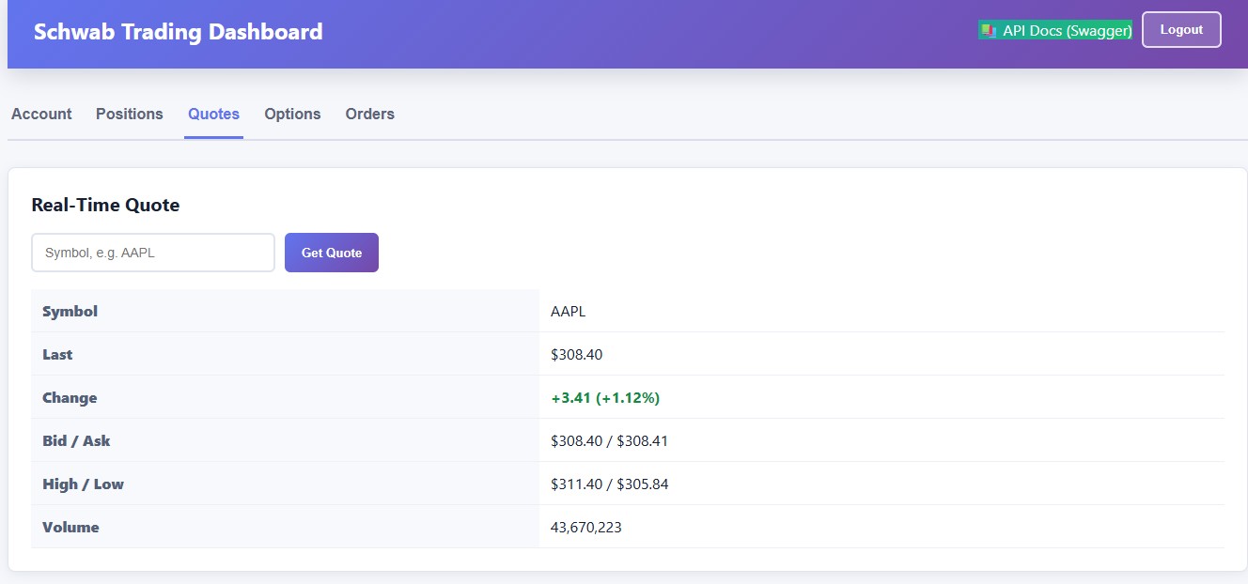Click the Volume row label
The width and height of the screenshot is (1248, 584).
point(70,527)
